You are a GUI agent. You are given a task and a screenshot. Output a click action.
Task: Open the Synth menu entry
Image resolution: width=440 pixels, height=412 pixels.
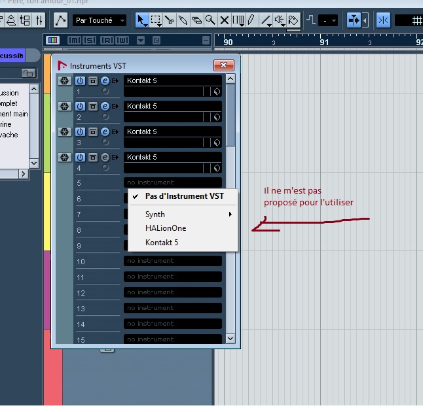tap(183, 215)
